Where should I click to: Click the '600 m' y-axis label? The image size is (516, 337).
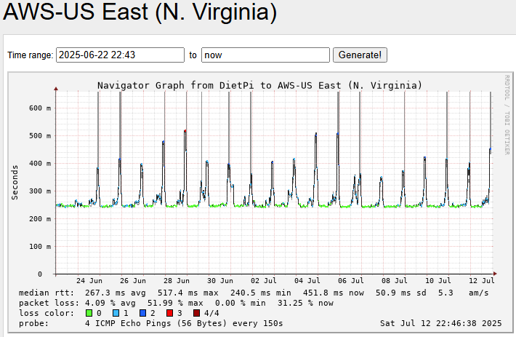40,108
